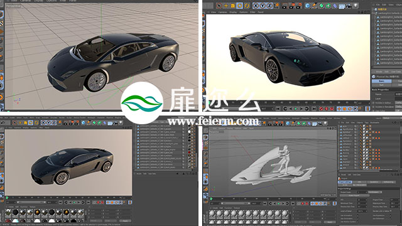This screenshot has width=402, height=226.
Task: Open the Visible in Renderer dropdown in Physical Sky properties
Action: click(398, 107)
